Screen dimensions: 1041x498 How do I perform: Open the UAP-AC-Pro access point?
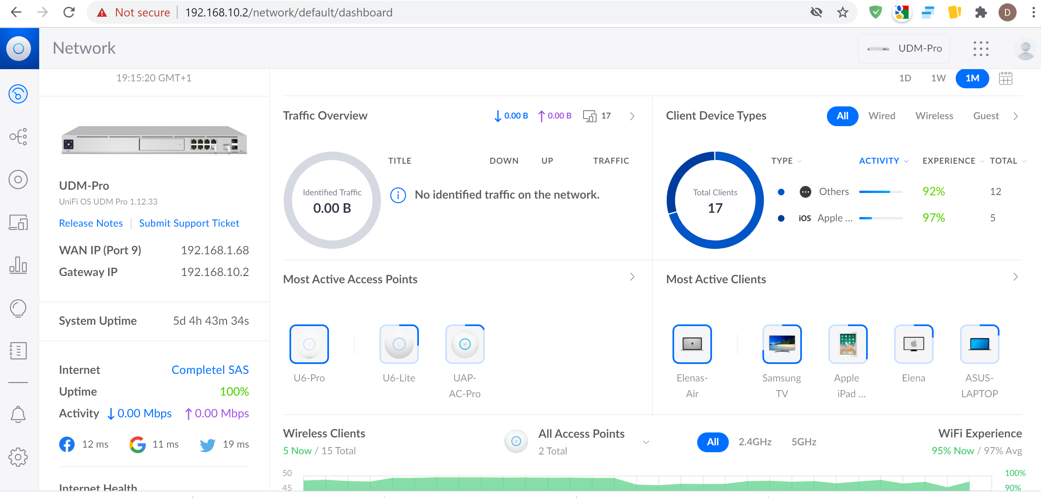tap(465, 345)
